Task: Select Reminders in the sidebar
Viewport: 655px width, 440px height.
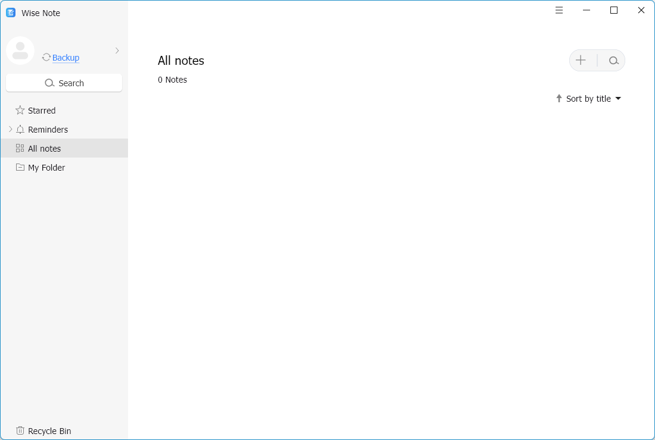Action: coord(48,130)
